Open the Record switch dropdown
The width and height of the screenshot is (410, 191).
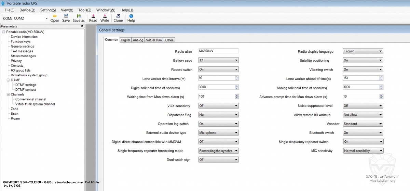pos(218,69)
